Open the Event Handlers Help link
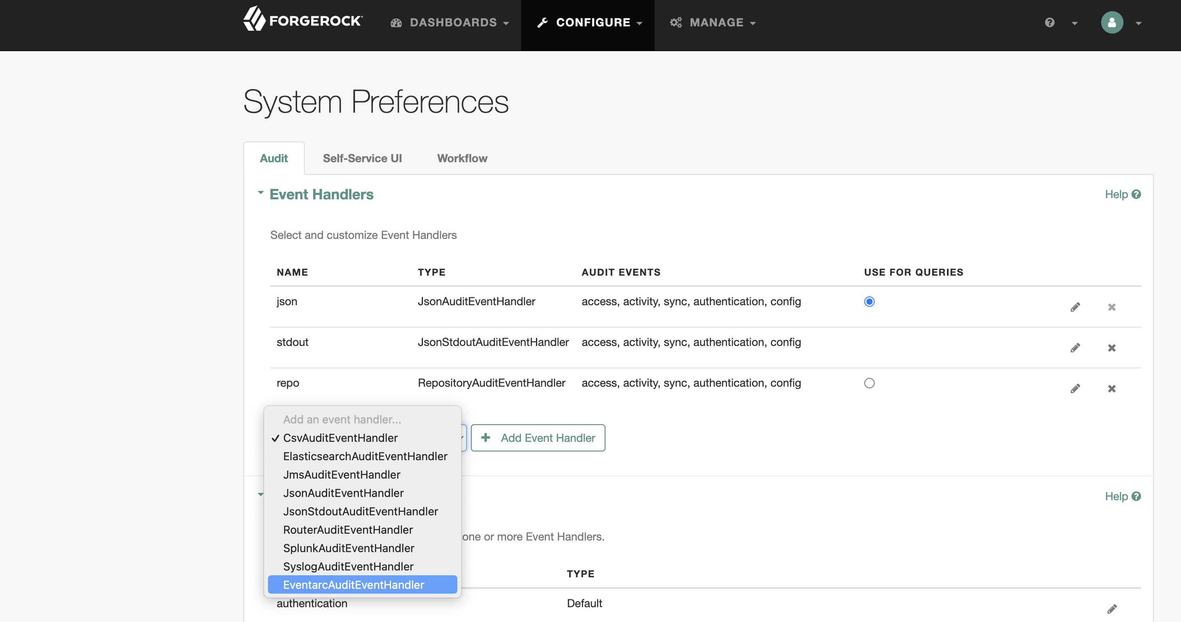The width and height of the screenshot is (1181, 622). (1122, 195)
